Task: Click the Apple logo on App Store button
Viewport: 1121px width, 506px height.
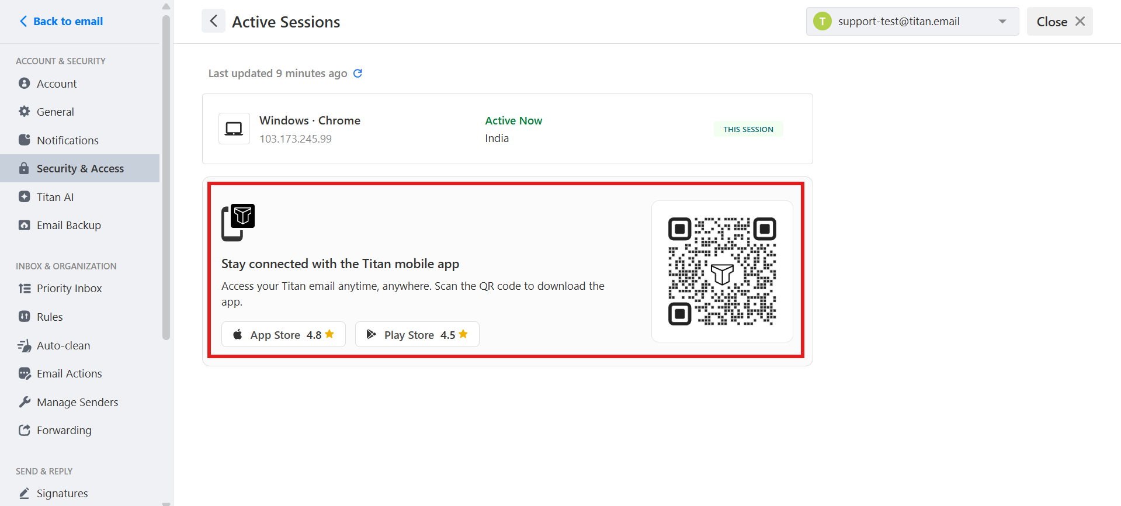Action: tap(238, 335)
